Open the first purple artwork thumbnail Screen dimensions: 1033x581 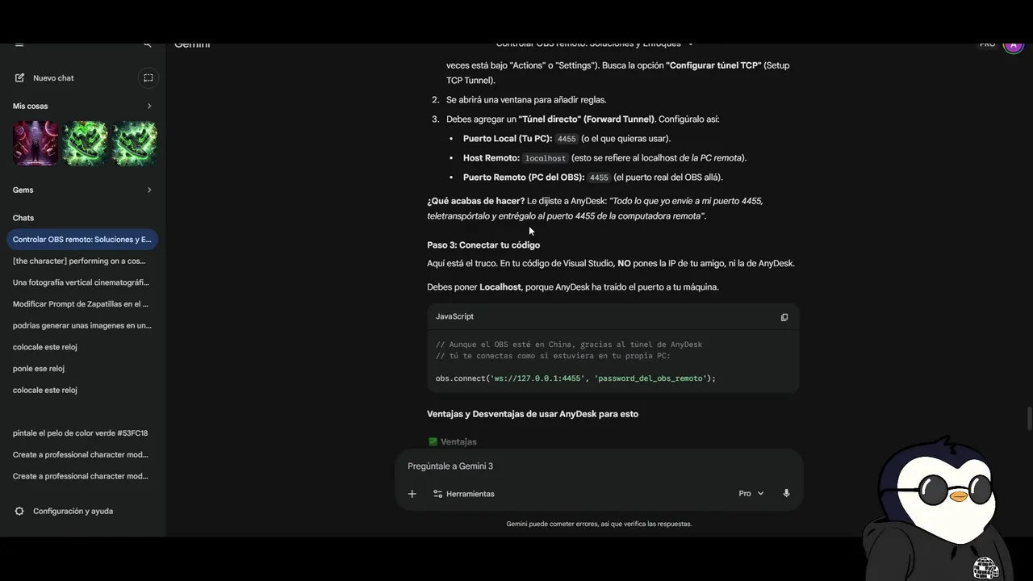36,144
